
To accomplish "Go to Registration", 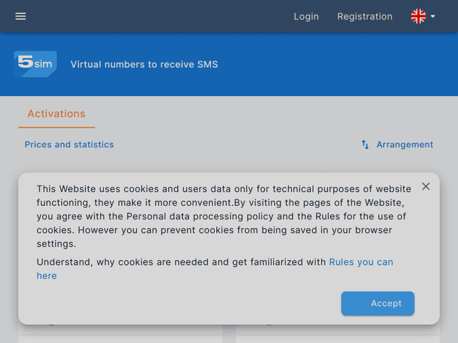I will (x=365, y=16).
